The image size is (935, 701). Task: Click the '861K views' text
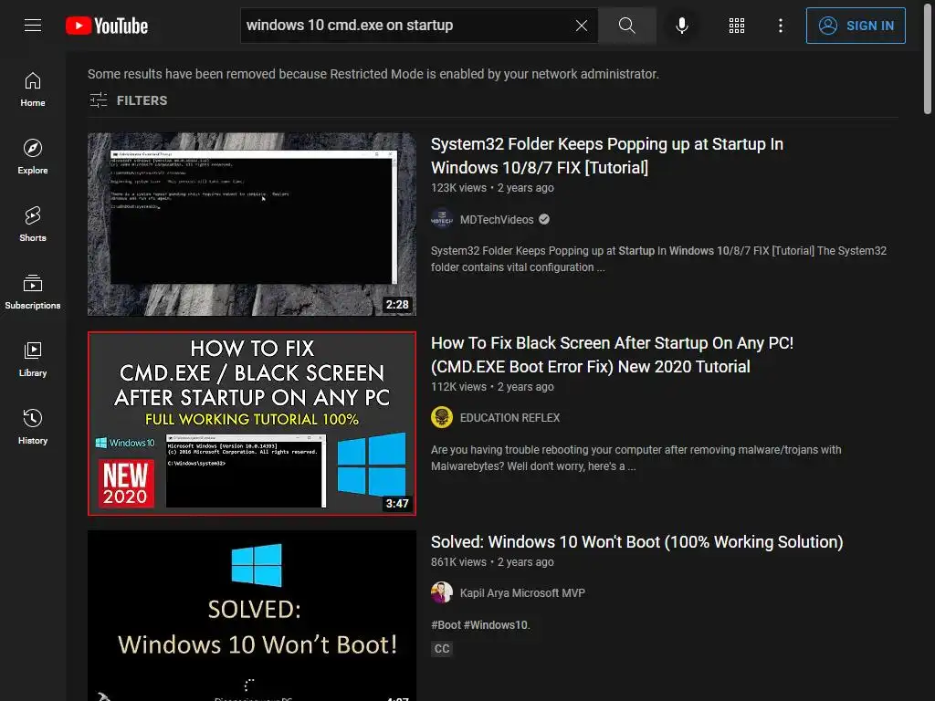coord(458,562)
